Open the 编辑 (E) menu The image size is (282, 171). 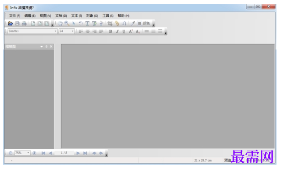(30, 16)
